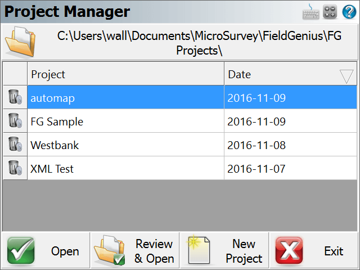Open the on-screen keyboard icon
This screenshot has height=270, width=360.
(x=310, y=12)
